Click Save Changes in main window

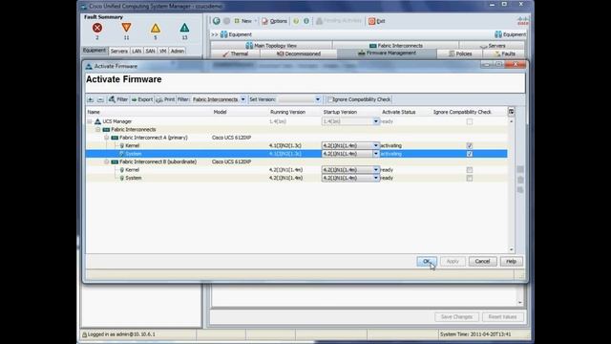(x=456, y=317)
